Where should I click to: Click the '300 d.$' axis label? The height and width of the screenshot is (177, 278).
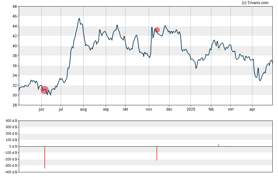pos(11,127)
